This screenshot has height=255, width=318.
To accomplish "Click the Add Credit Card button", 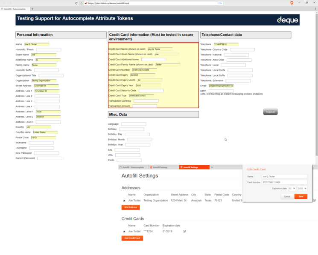I will 132,238.
